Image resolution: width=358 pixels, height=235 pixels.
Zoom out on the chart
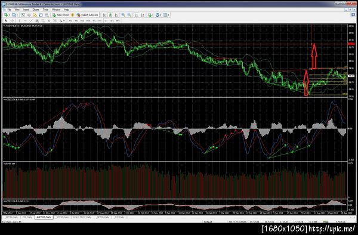[129, 15]
